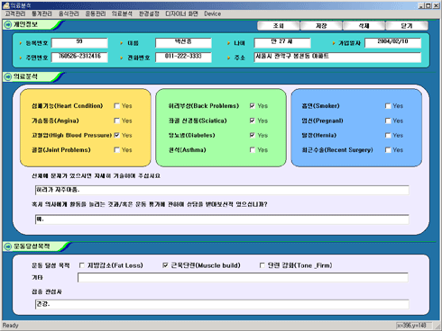Viewport: 442px width, 331px height.
Task: Click the Ready status bar text
Action: pos(11,326)
